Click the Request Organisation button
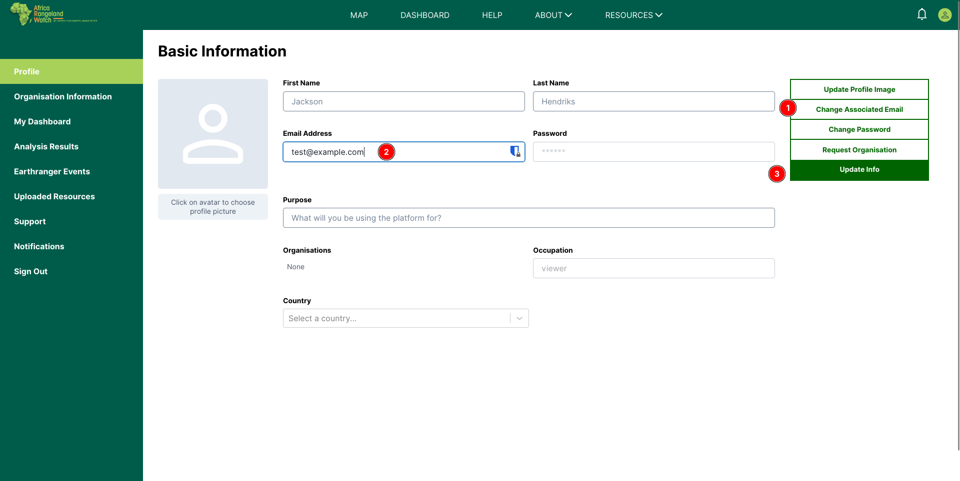Screen dimensions: 960x481 [859, 150]
